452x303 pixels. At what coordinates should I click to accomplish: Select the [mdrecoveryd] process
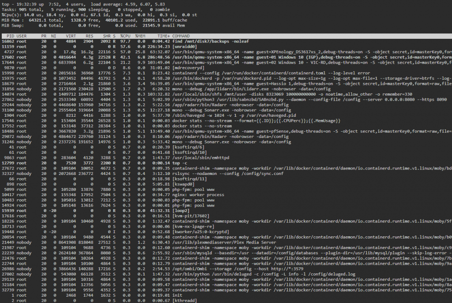pos(188,68)
